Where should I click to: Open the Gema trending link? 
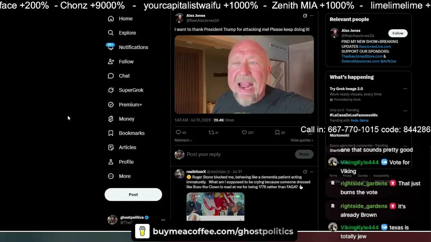tap(364, 120)
